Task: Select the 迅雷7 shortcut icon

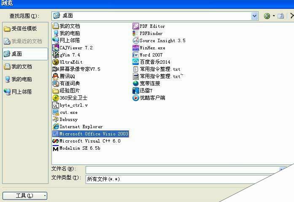Action: pos(135,91)
